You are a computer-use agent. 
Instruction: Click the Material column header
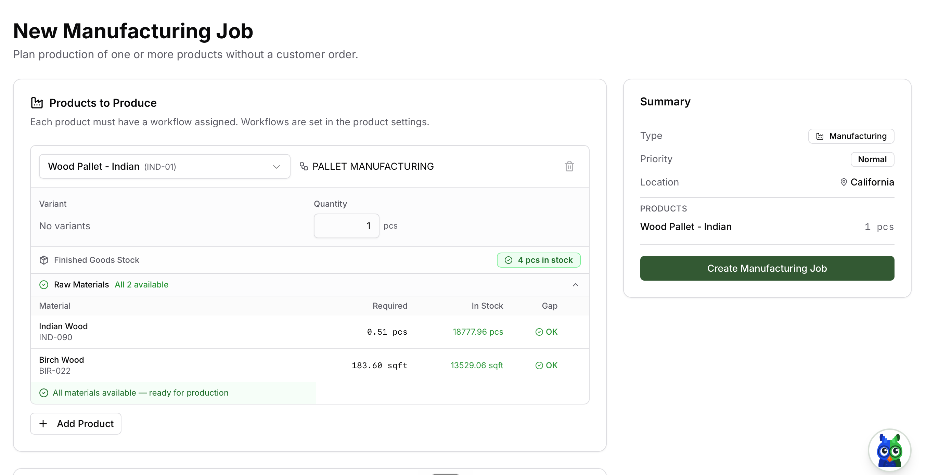coord(55,306)
